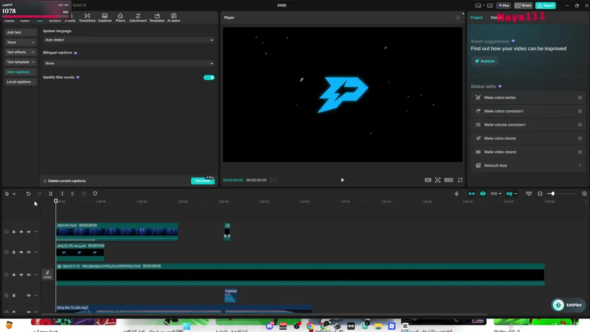The image size is (590, 332).
Task: Open Bilingual captions None dropdown
Action: click(x=129, y=63)
